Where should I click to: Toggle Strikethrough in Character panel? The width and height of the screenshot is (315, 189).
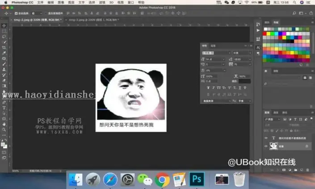(245, 88)
